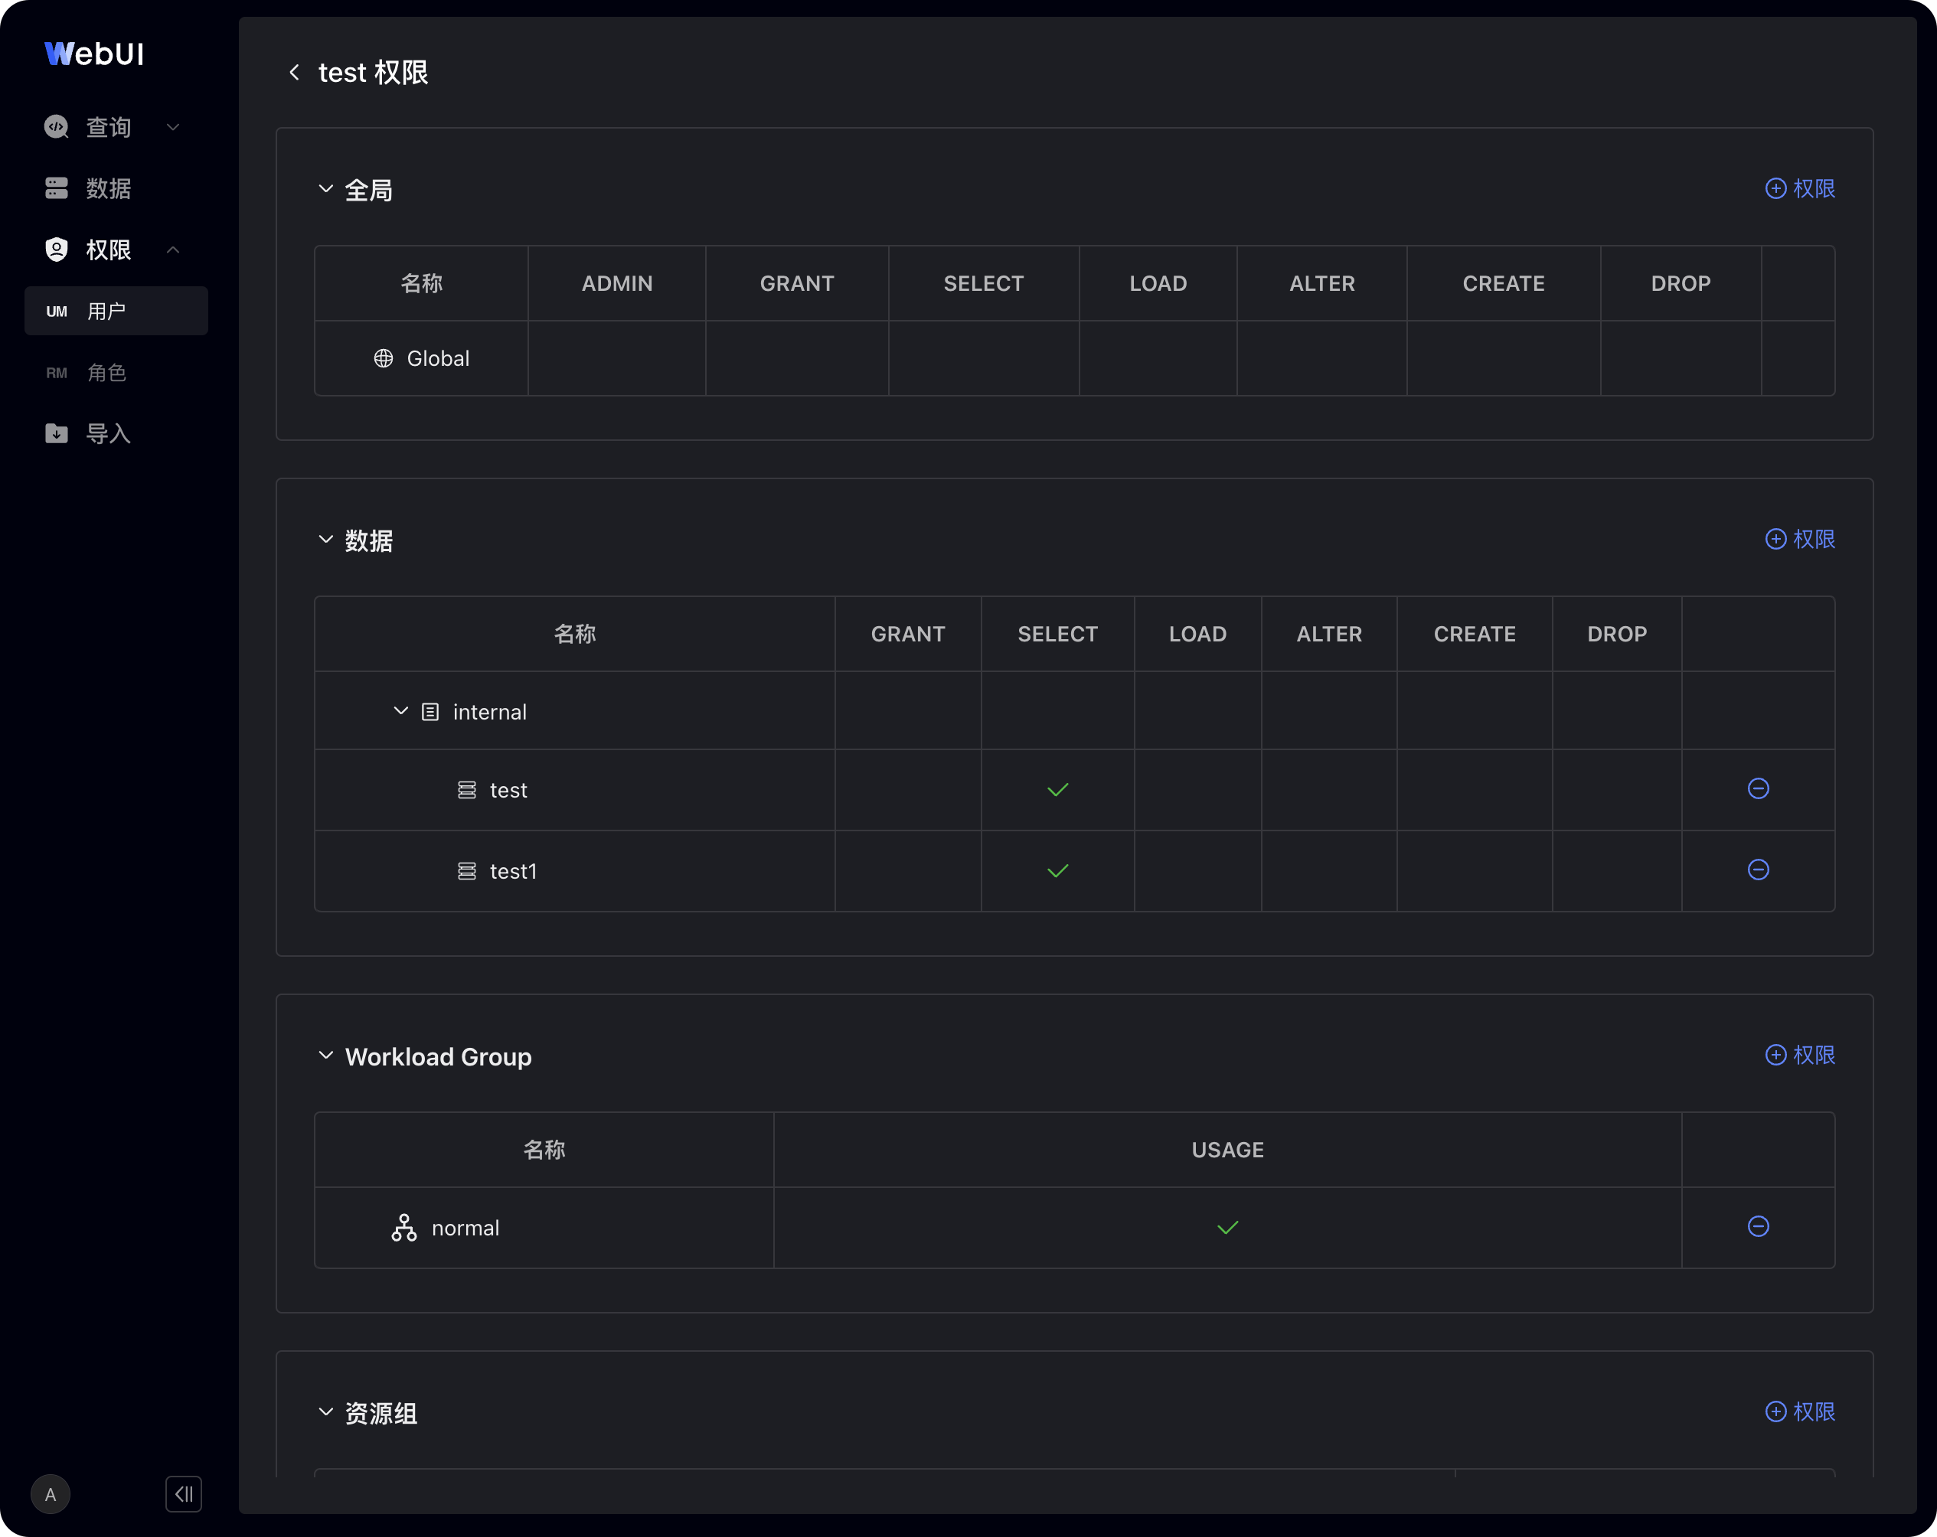Click the 数据 table CREATE header

coord(1475,633)
